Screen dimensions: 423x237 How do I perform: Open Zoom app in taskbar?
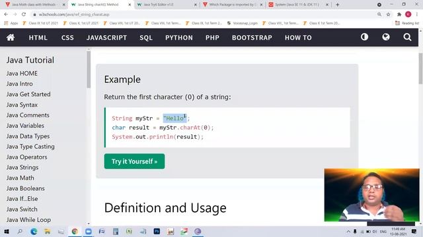[x=88, y=231]
